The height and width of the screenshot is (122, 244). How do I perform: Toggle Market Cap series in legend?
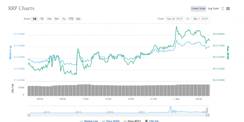tap(89, 121)
